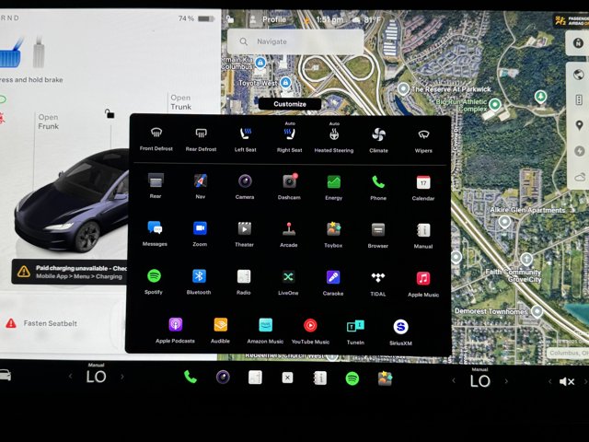Show charging stations lightning icon on map
The image size is (589, 442).
tap(579, 151)
